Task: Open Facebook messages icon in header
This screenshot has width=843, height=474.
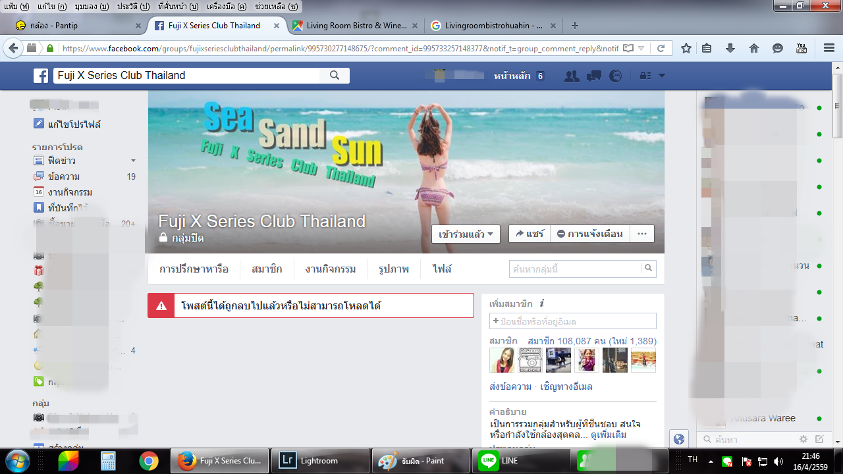Action: [x=593, y=76]
